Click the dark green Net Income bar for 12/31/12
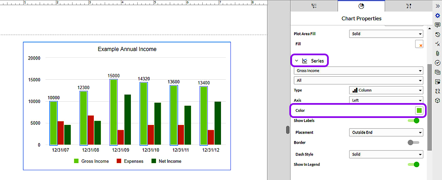442x180 pixels. point(218,123)
